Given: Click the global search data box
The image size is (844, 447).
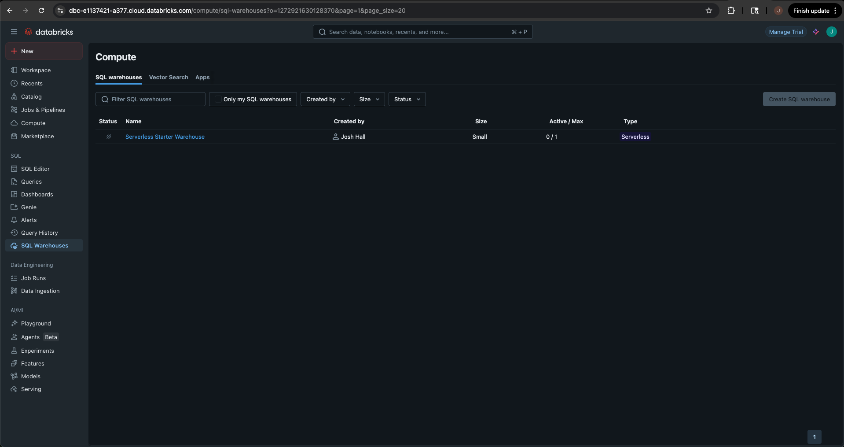Looking at the screenshot, I should (x=422, y=32).
